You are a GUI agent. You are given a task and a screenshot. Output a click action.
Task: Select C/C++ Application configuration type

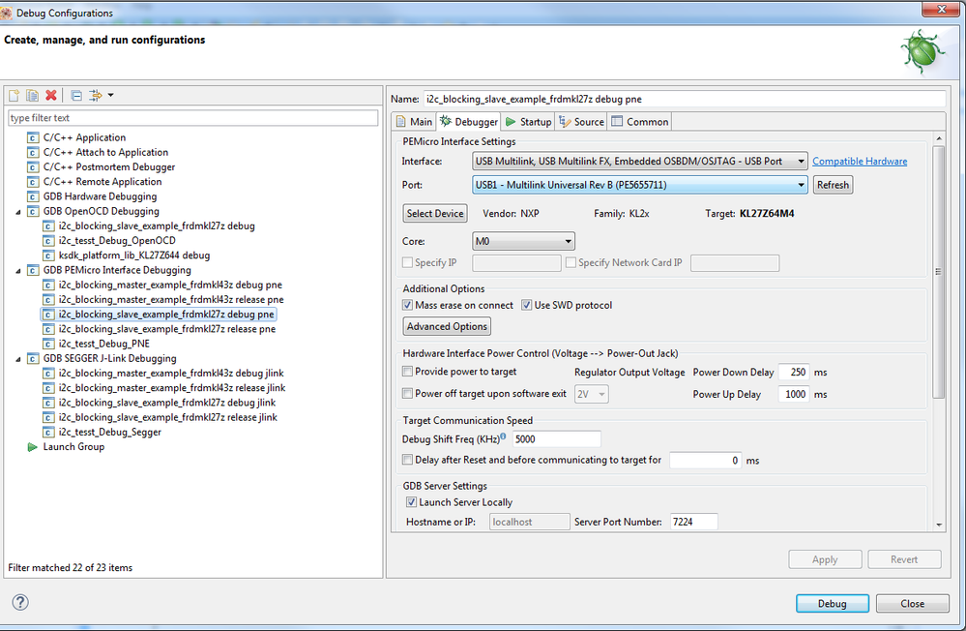pyautogui.click(x=84, y=137)
